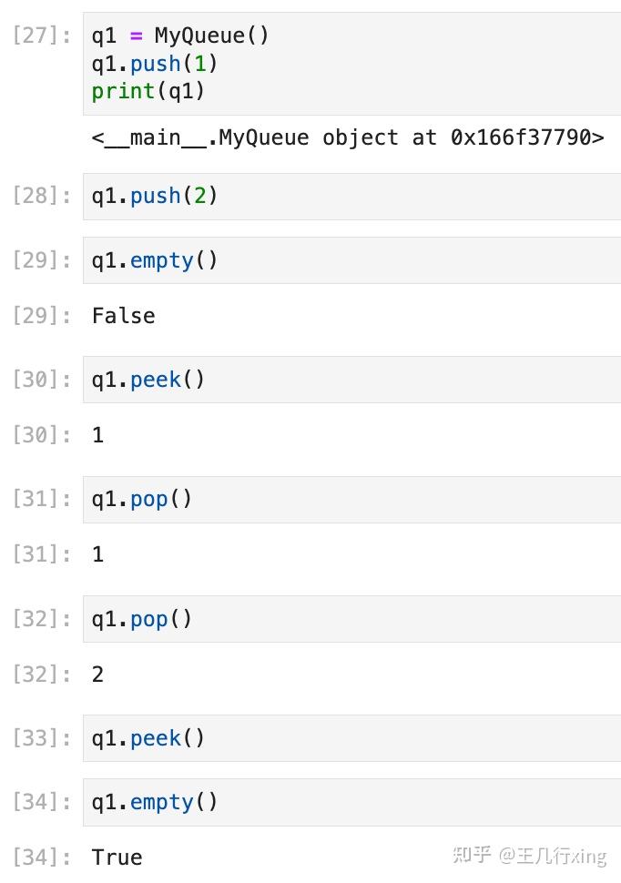Select the first q1.peek() code cell
Screen dimensions: 621x883
[351, 380]
